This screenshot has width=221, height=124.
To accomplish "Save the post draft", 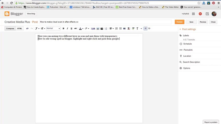I will [x=191, y=22].
